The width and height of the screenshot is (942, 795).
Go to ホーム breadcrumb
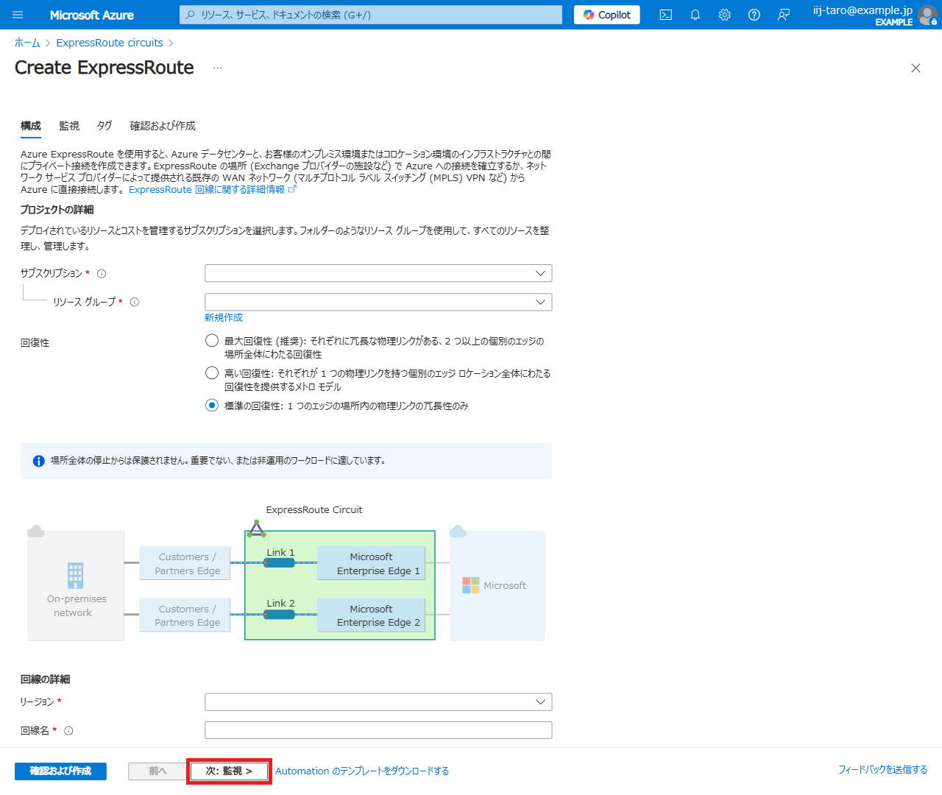[x=27, y=43]
